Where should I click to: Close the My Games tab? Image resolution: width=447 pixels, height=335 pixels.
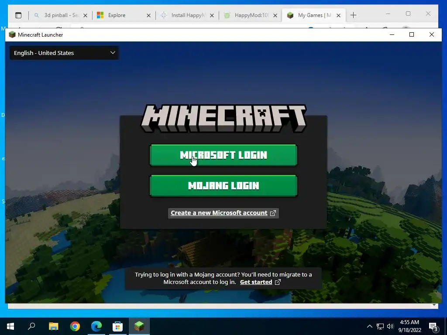pos(338,15)
